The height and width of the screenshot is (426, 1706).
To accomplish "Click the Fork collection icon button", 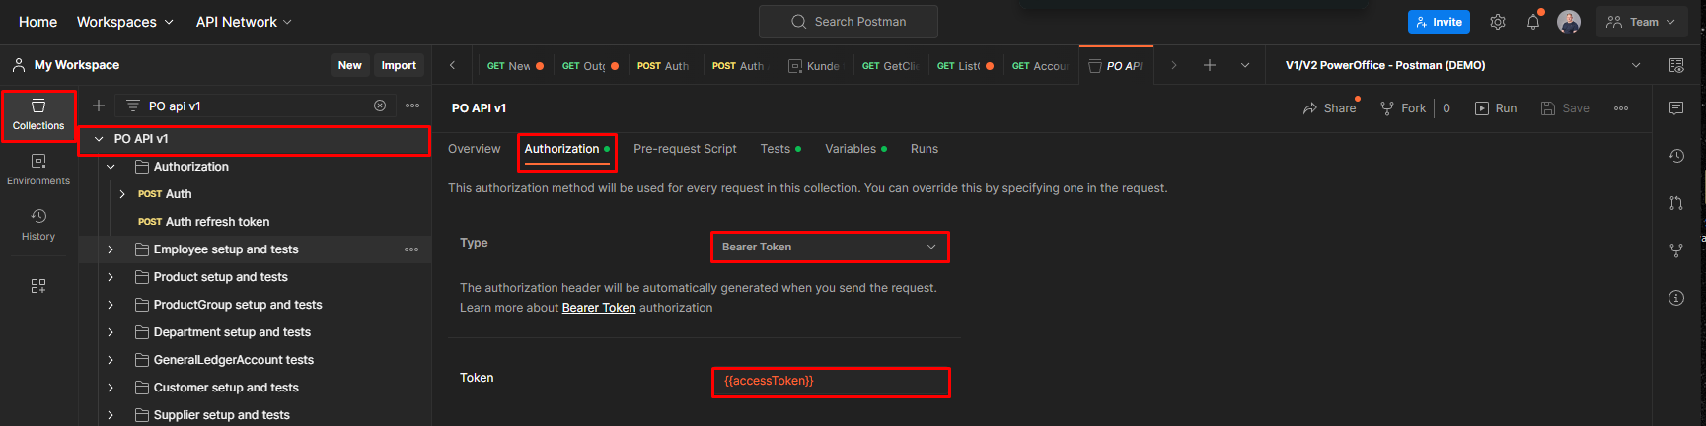I will (x=1403, y=108).
